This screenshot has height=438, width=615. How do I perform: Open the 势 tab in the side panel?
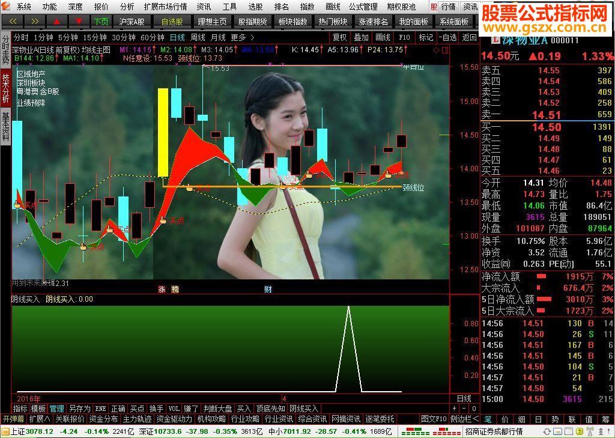(x=555, y=419)
